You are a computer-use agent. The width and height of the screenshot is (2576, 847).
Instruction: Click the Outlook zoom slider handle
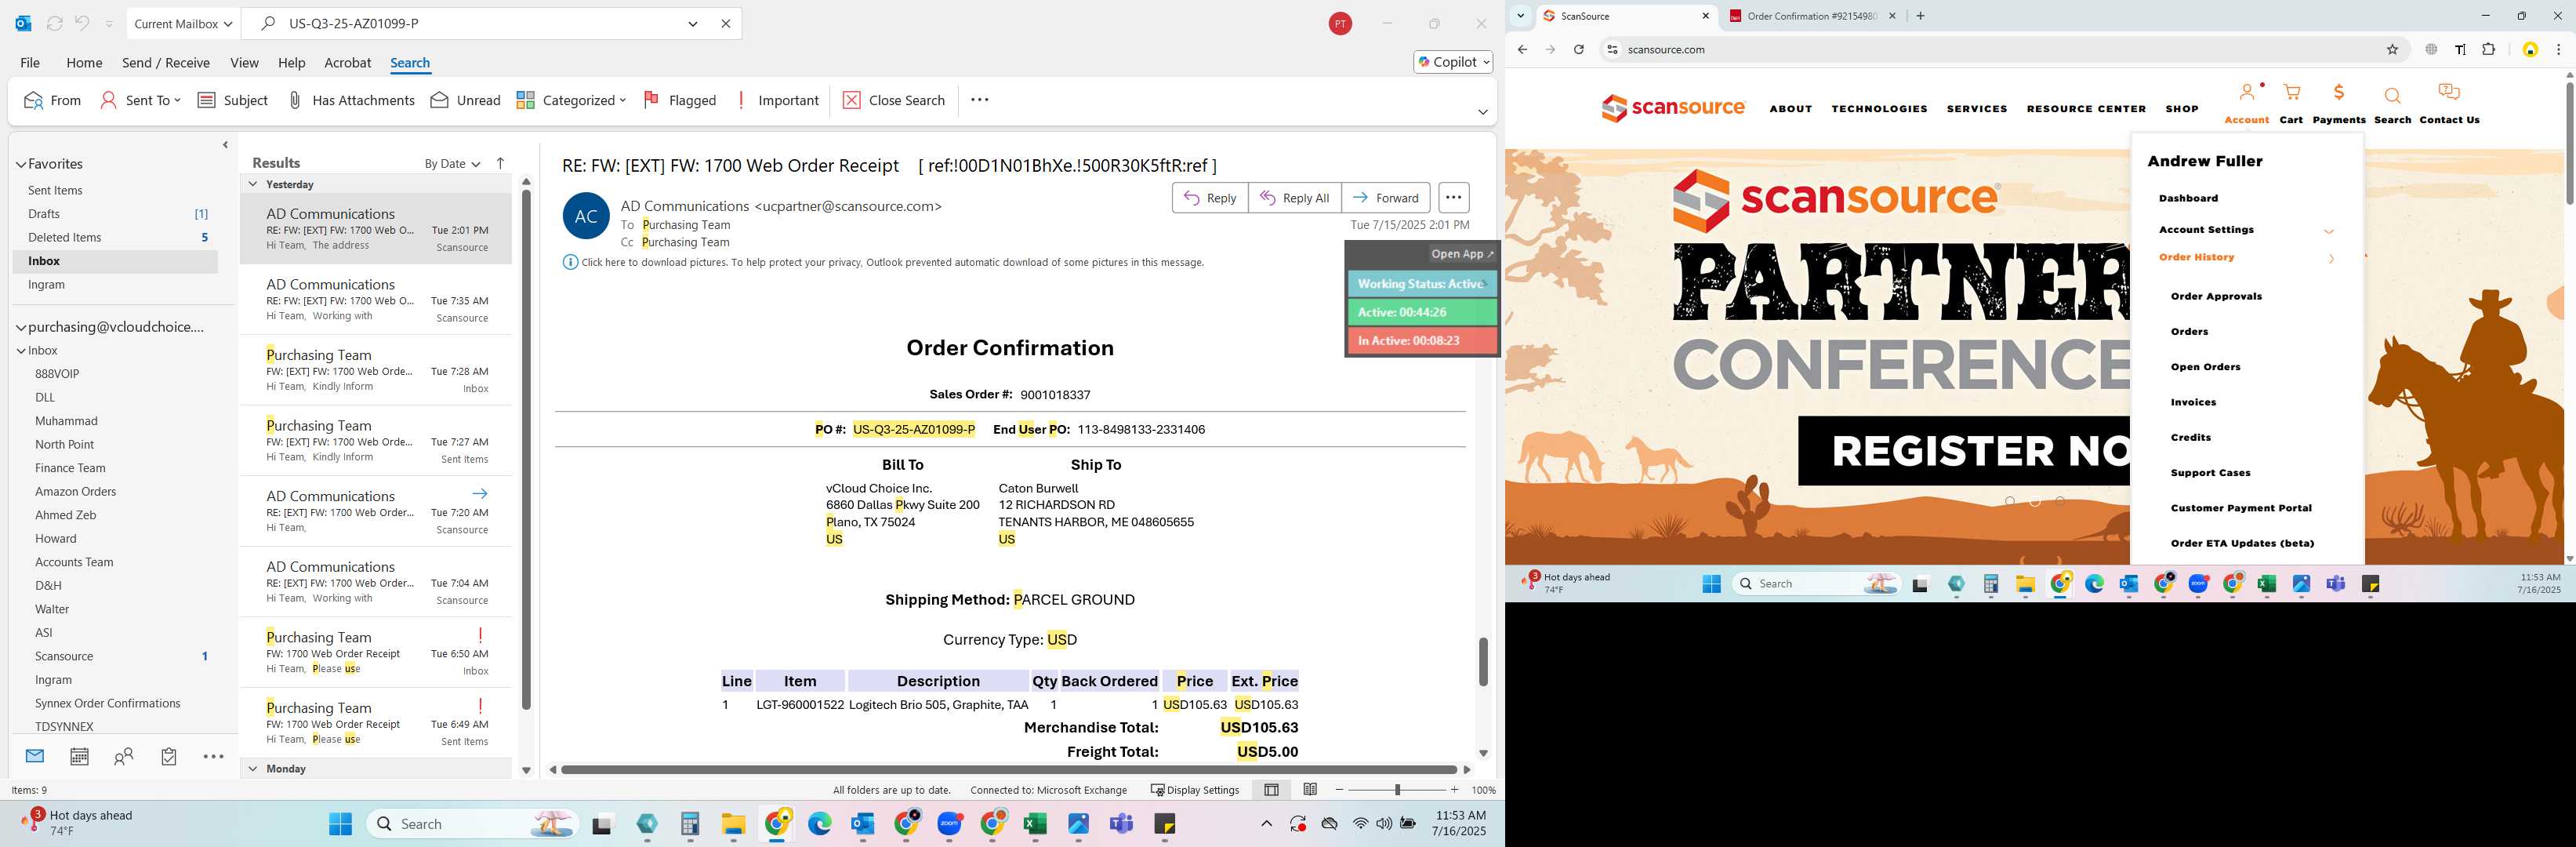coord(1397,790)
